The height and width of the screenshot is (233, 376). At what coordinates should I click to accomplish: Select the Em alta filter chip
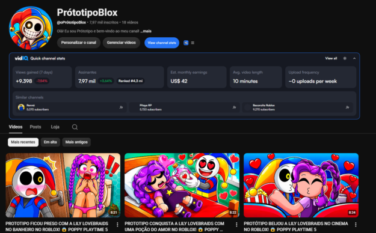coord(50,142)
